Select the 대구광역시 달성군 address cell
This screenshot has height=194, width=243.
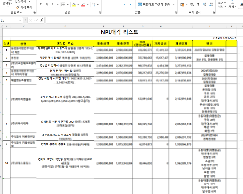[x=65, y=58]
